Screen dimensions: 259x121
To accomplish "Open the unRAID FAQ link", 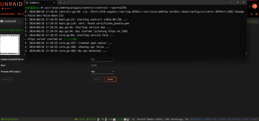I will click(210, 119).
